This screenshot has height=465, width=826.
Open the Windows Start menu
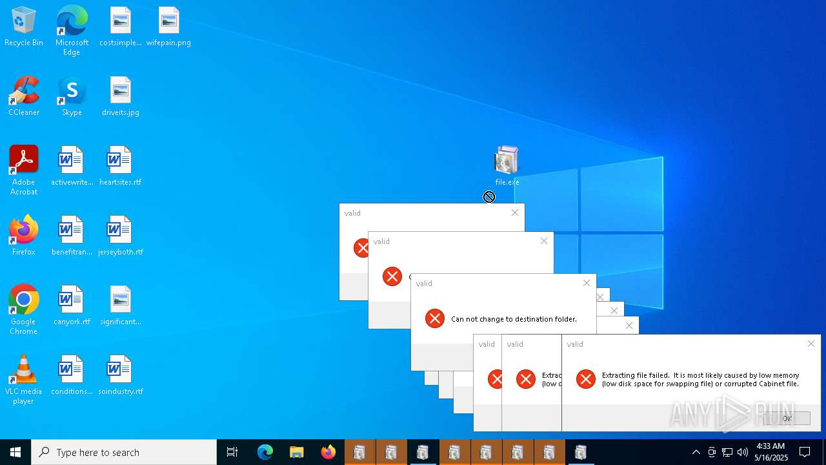pos(15,452)
